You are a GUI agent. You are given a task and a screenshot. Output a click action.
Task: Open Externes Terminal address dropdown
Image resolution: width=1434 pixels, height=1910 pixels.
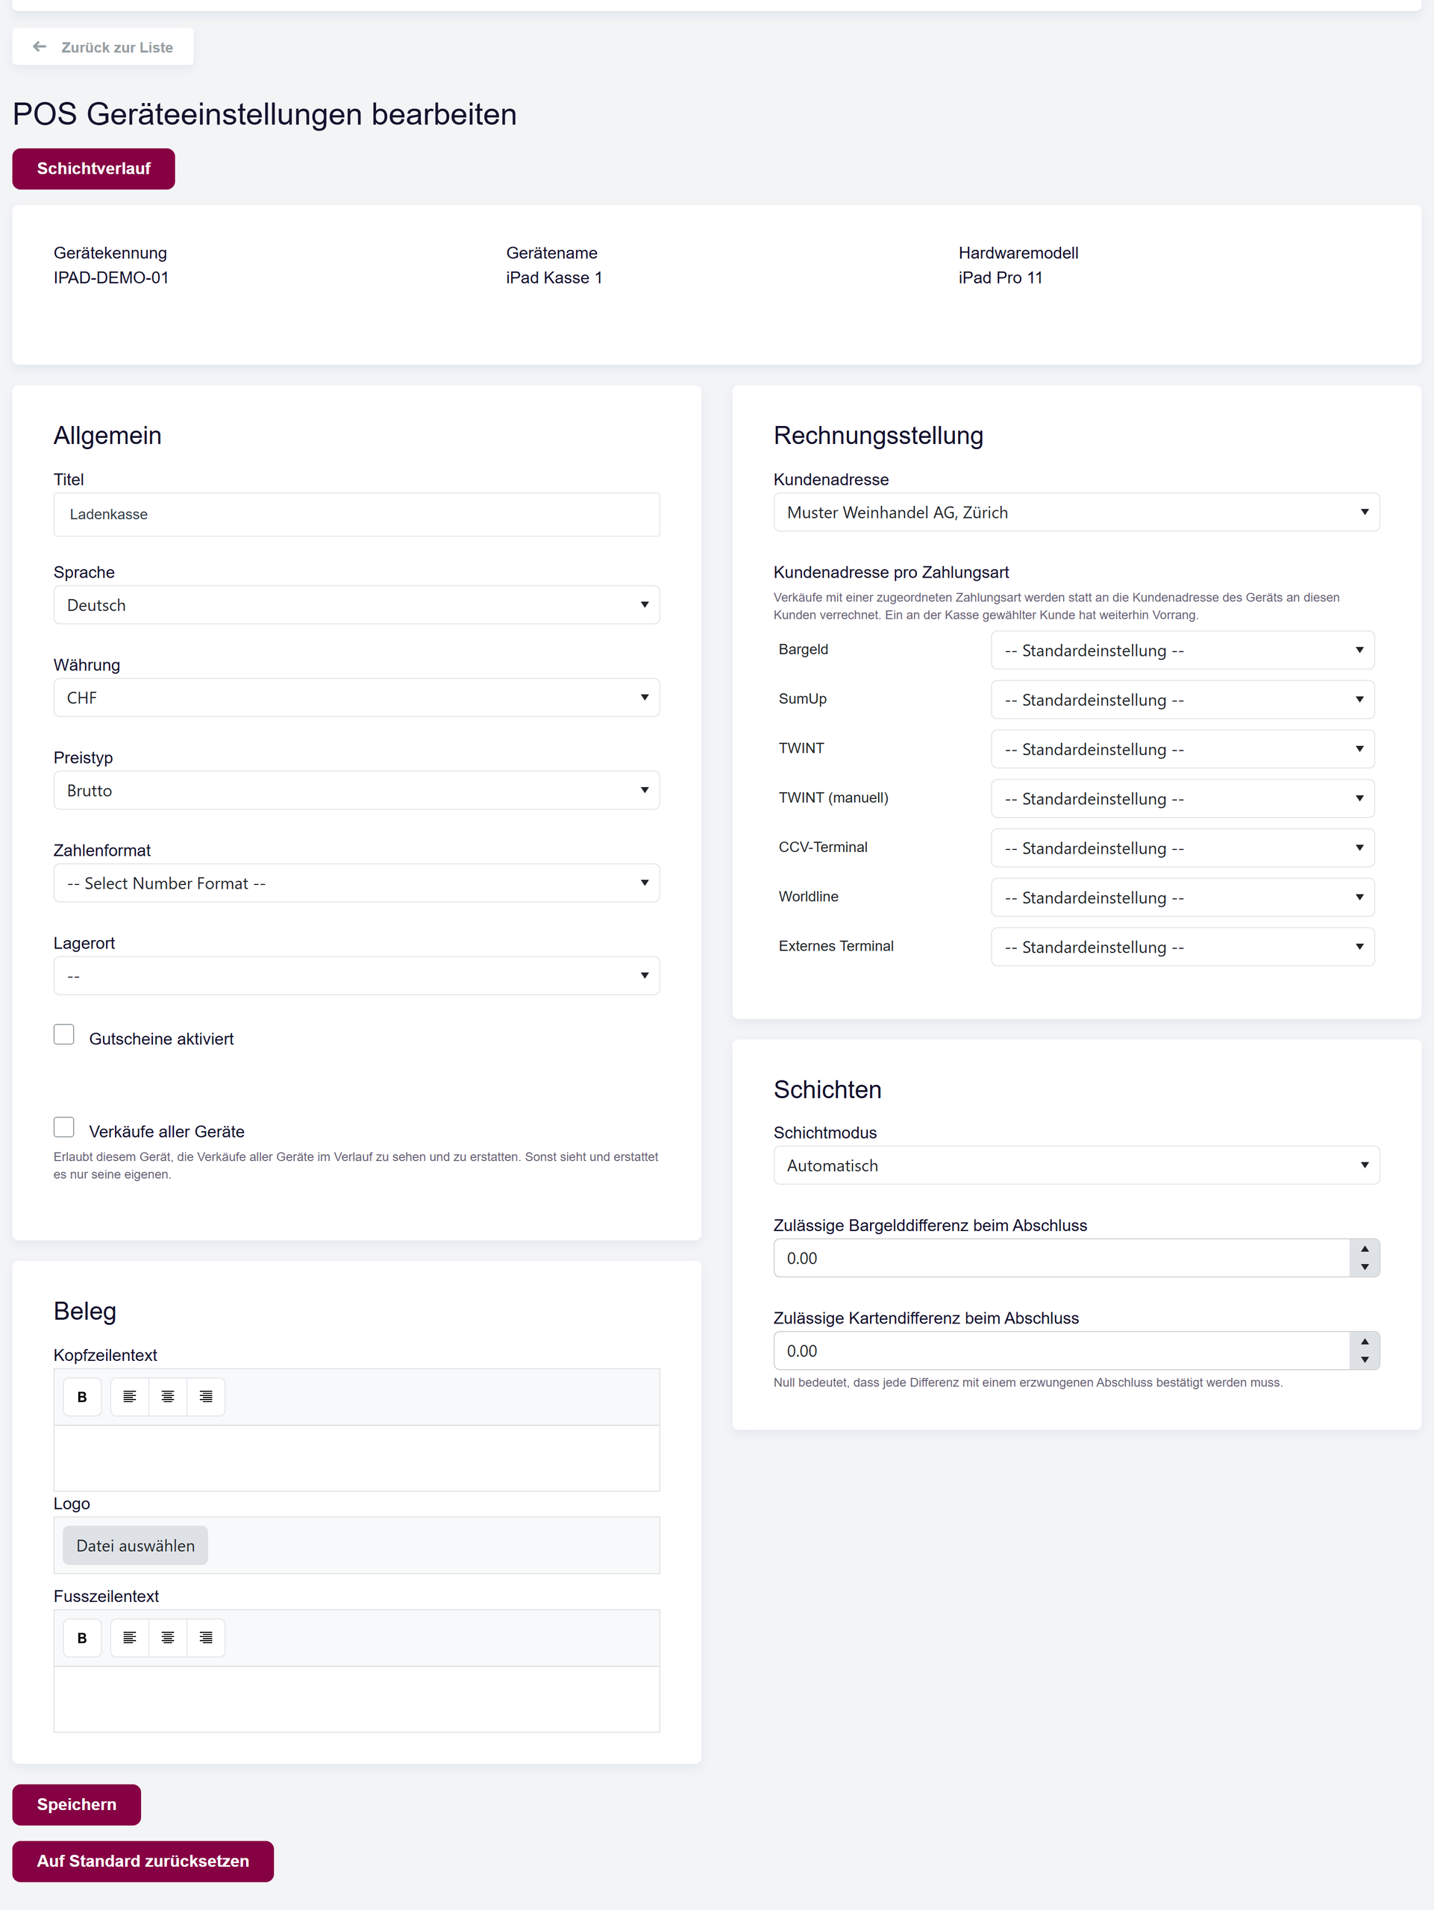pos(1183,946)
